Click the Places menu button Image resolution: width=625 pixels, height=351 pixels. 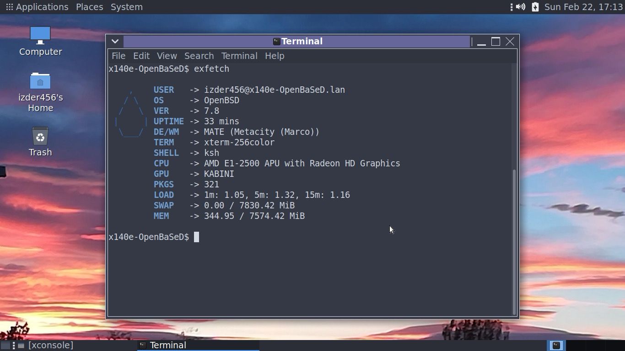click(x=89, y=7)
